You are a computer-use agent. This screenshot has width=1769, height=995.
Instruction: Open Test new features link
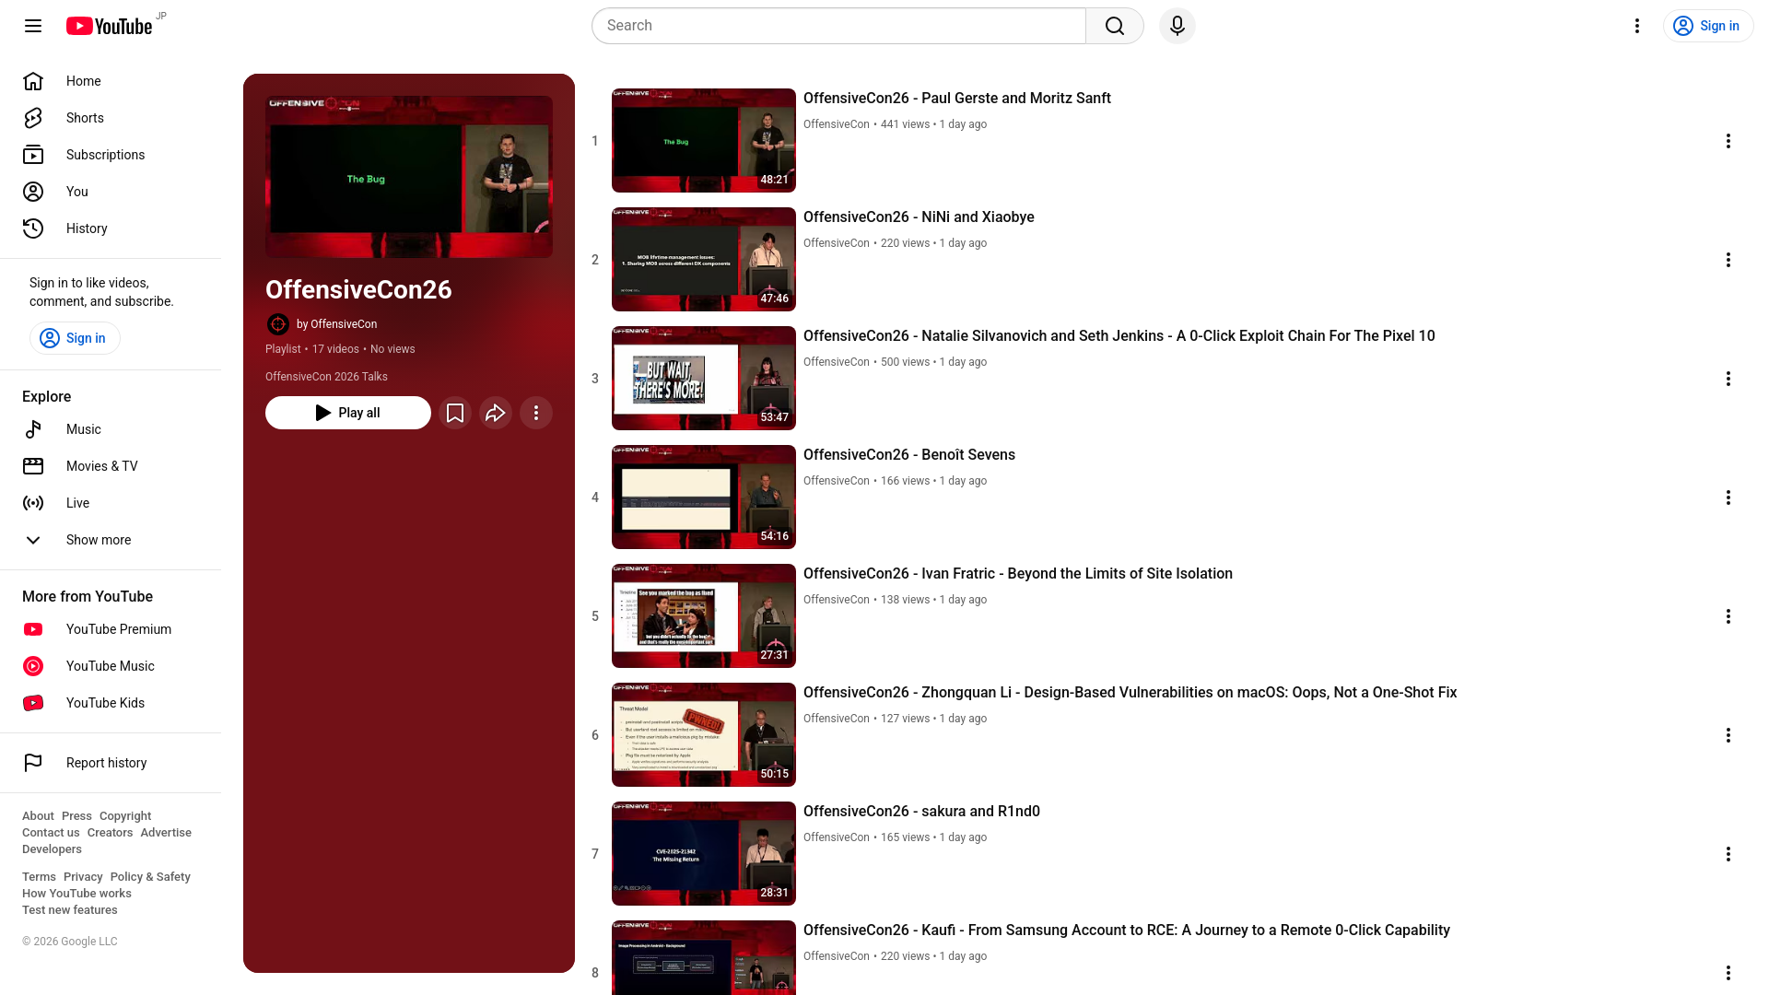(70, 910)
